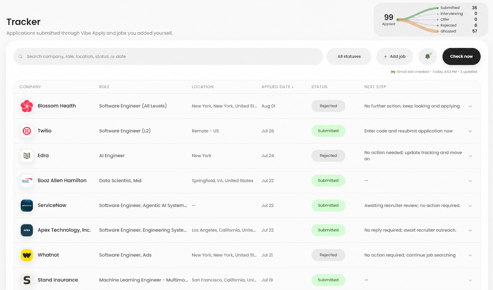Expand the Twilio row chevron
The width and height of the screenshot is (493, 290).
point(470,131)
